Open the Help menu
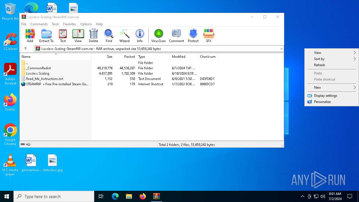359x202 pixels. (x=99, y=24)
